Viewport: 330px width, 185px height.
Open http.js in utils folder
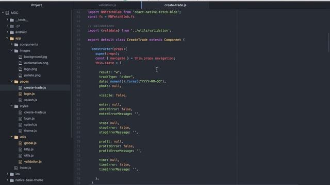(x=29, y=149)
